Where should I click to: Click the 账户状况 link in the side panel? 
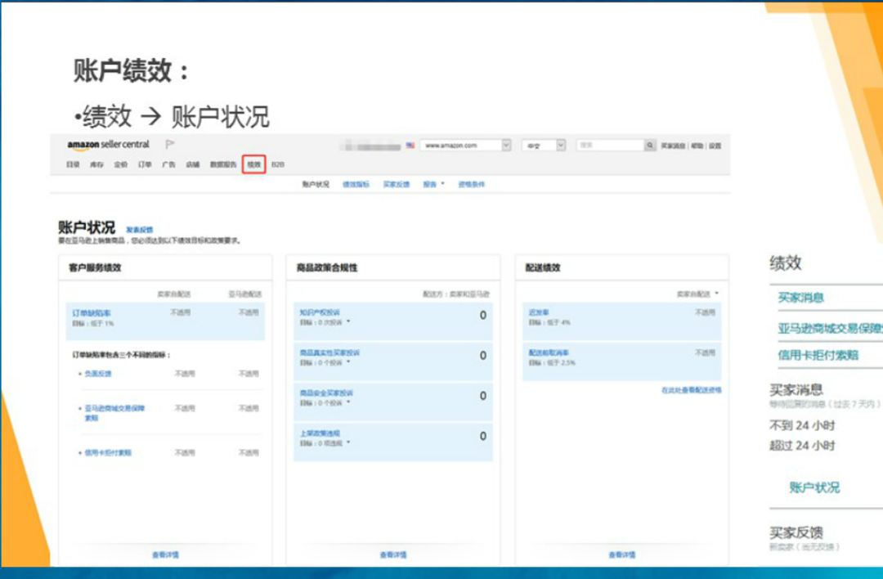(814, 487)
